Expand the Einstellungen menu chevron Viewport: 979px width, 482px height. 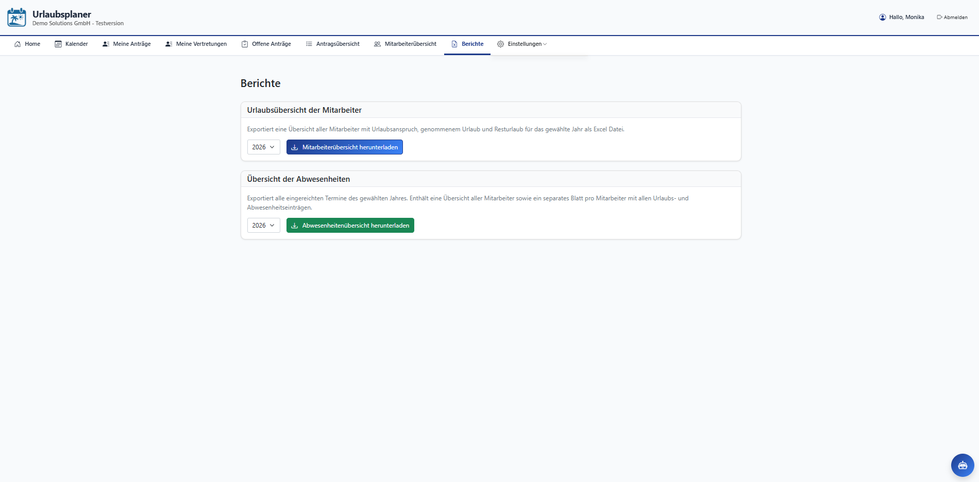click(x=545, y=44)
